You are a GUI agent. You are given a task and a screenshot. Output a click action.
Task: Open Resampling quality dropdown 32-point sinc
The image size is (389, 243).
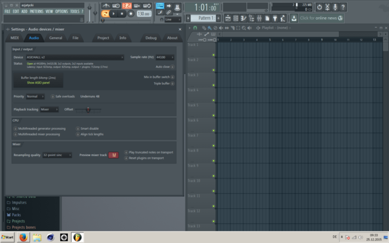tap(57, 155)
